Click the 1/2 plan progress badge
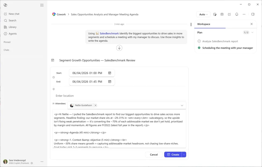This screenshot has height=167, width=262. point(246,33)
